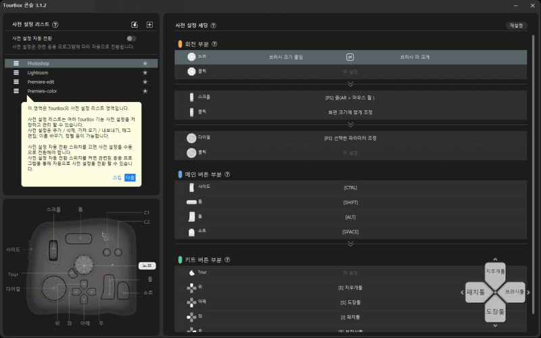Click the side button icon in 사이드 row
The image size is (541, 338).
(x=191, y=187)
